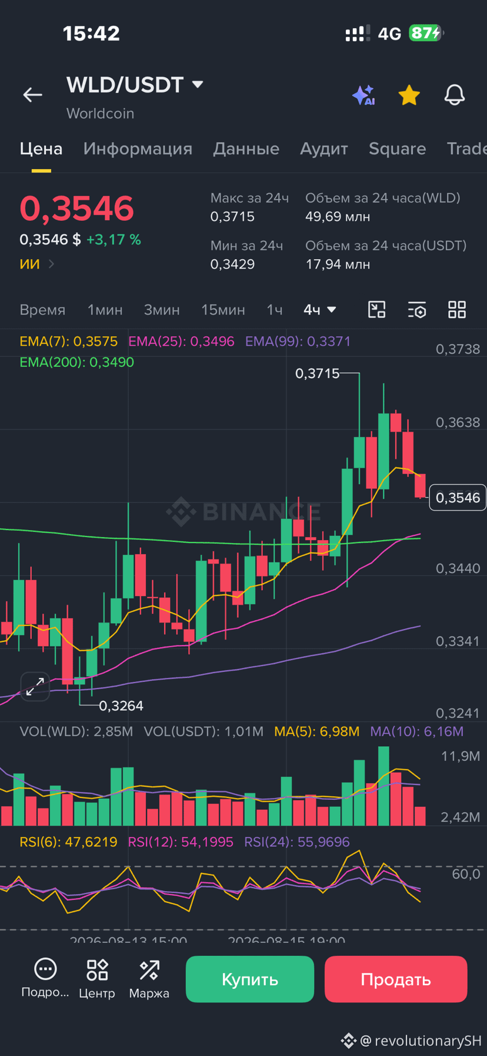The height and width of the screenshot is (1056, 487).
Task: Go back with the arrow icon
Action: coord(32,95)
